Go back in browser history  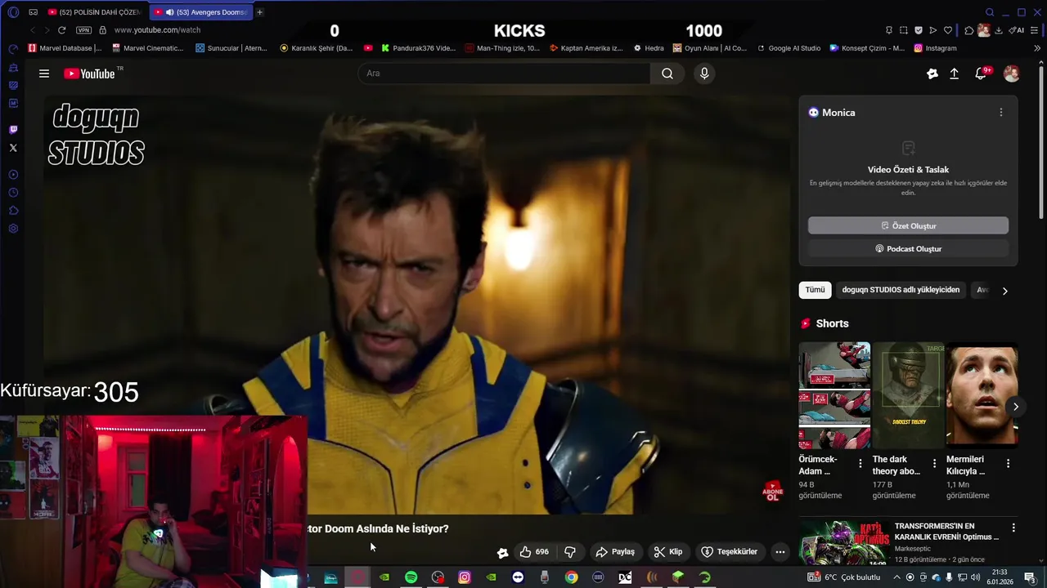click(33, 30)
